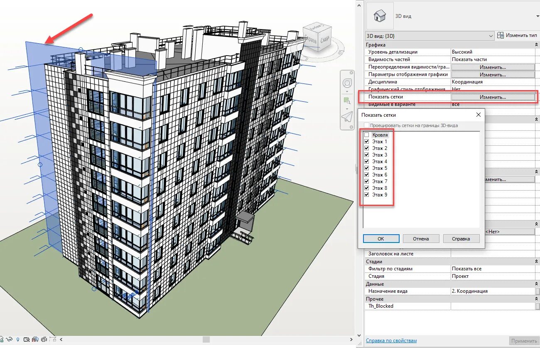Click the Справка button in dialog

click(461, 239)
